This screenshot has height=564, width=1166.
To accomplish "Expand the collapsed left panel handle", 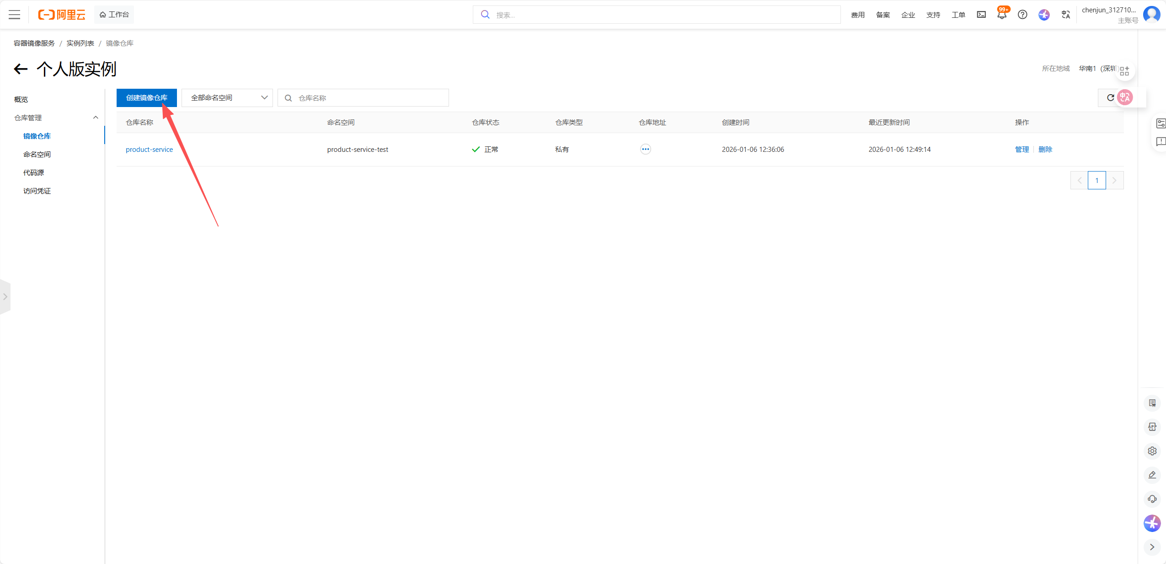I will click(5, 297).
